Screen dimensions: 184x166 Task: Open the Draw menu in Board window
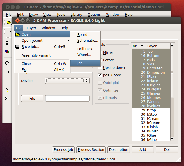click(33, 14)
